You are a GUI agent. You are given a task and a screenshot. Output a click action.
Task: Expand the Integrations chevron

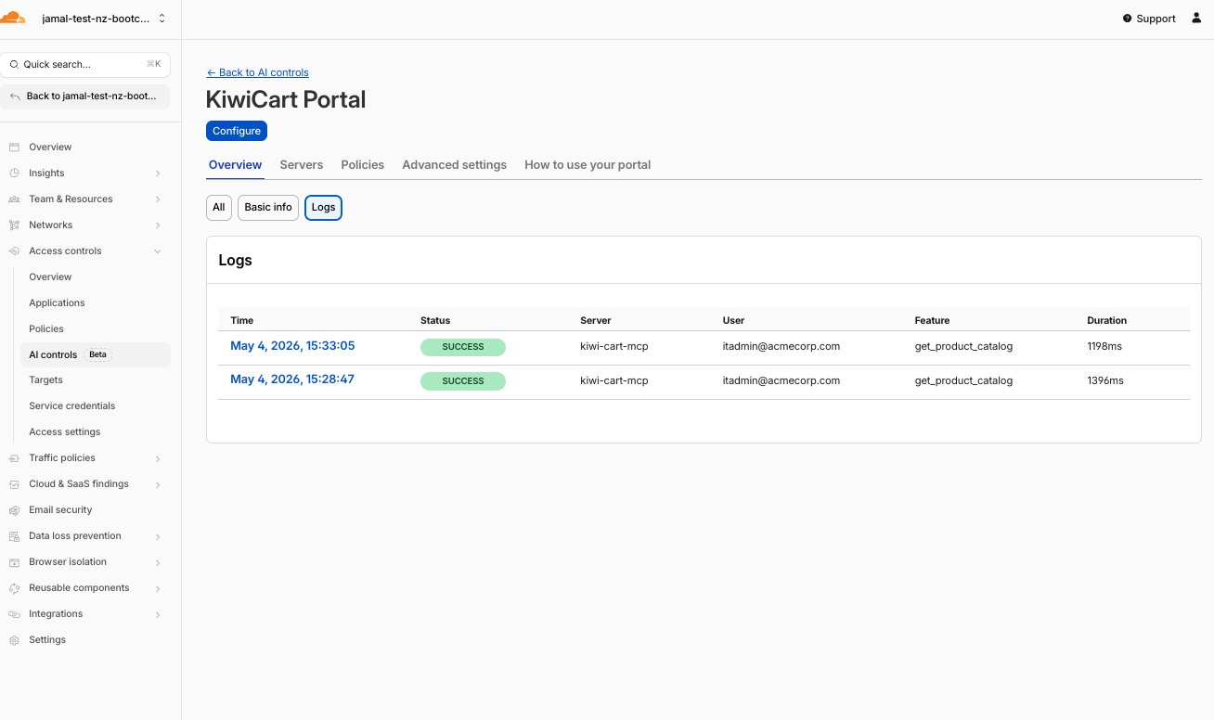[158, 614]
